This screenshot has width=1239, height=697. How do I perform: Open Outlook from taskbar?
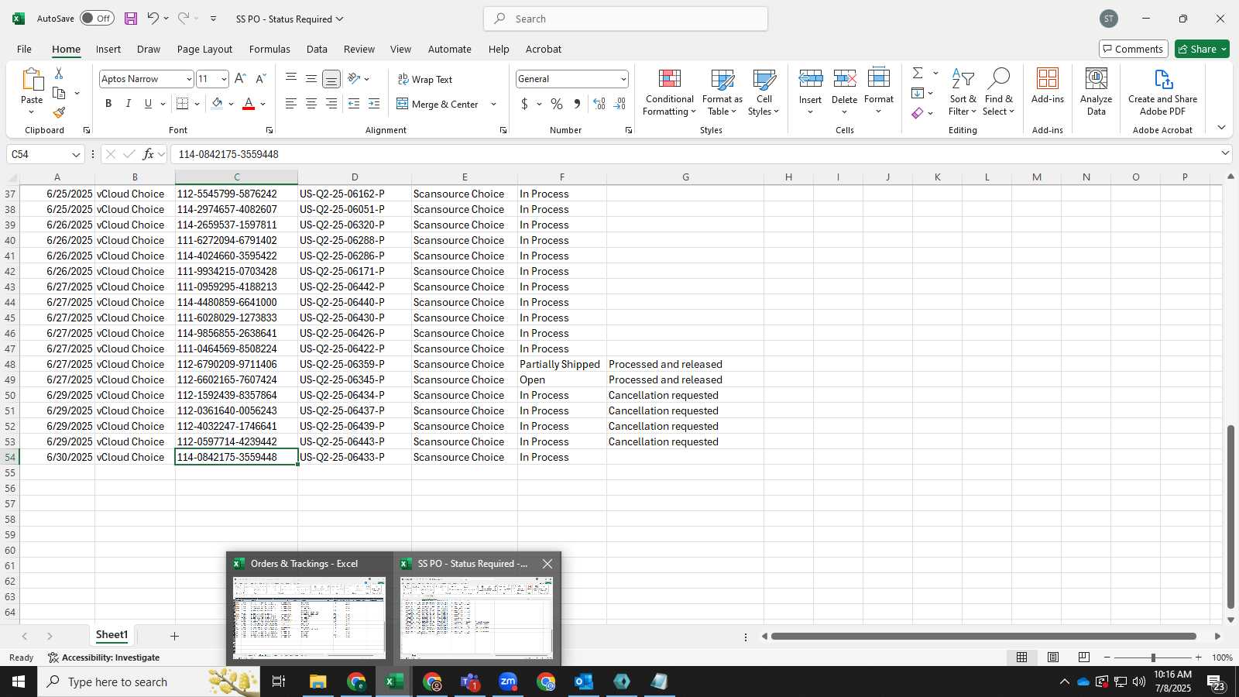point(584,682)
